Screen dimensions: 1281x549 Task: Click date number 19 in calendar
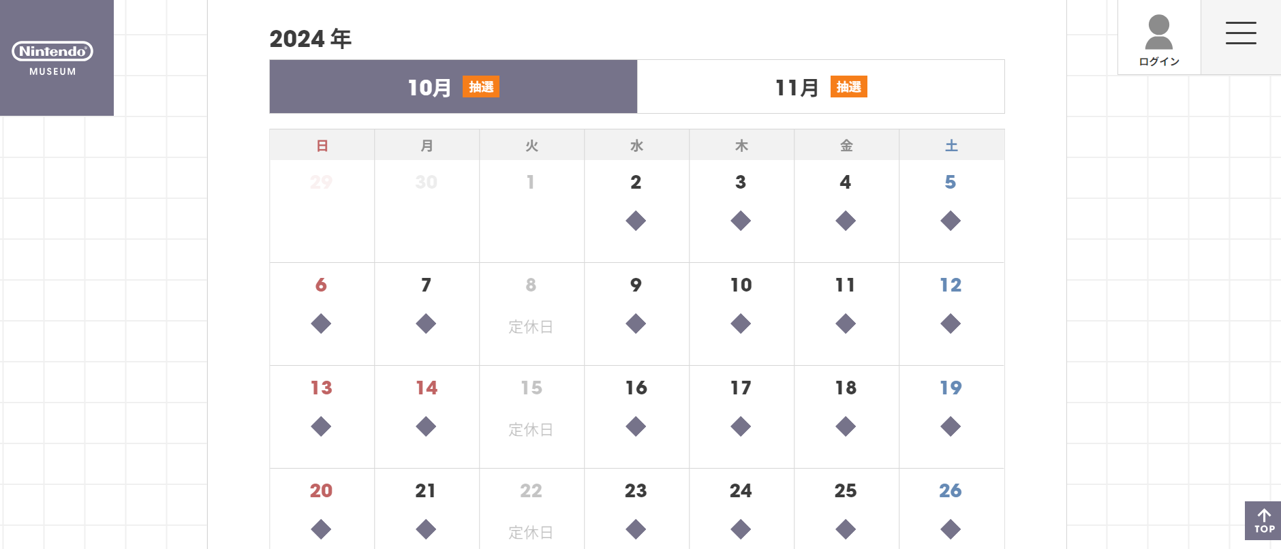point(951,388)
